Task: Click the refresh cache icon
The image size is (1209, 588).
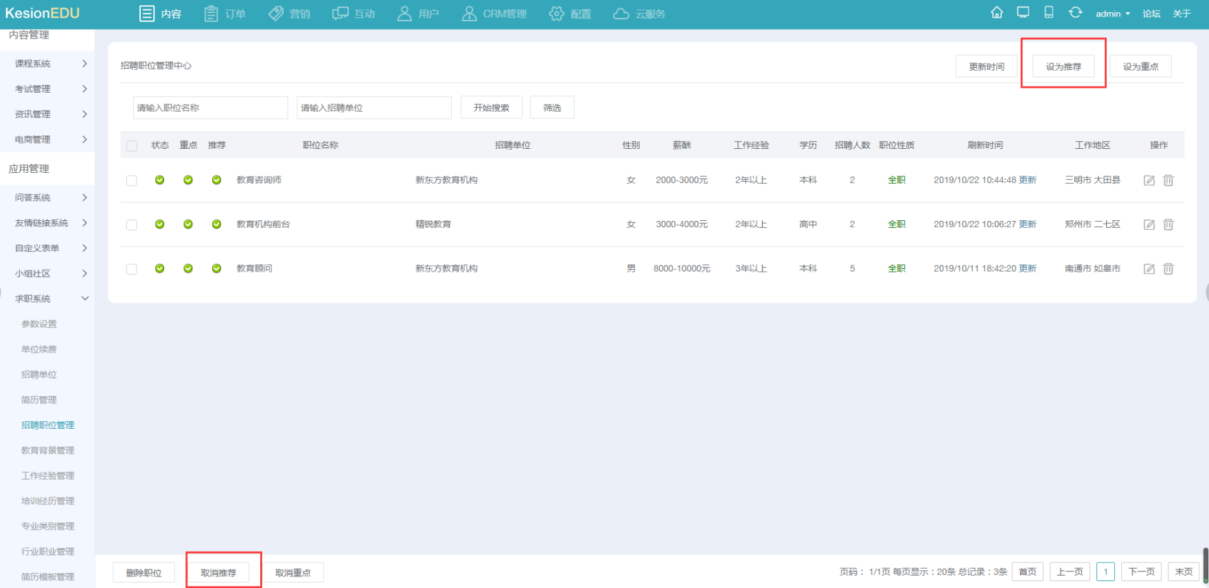Action: 1075,13
